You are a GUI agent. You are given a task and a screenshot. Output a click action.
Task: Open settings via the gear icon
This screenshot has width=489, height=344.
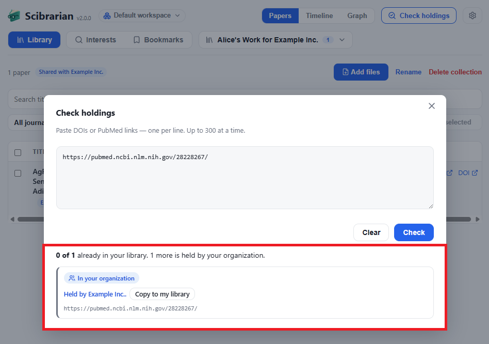point(472,15)
